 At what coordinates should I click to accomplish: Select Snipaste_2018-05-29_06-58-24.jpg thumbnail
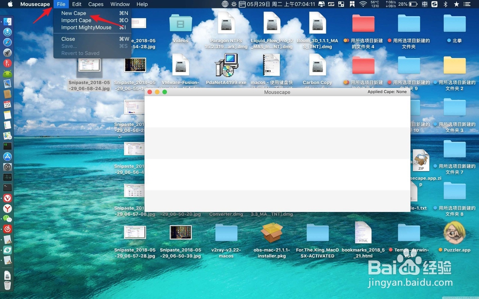click(x=89, y=65)
